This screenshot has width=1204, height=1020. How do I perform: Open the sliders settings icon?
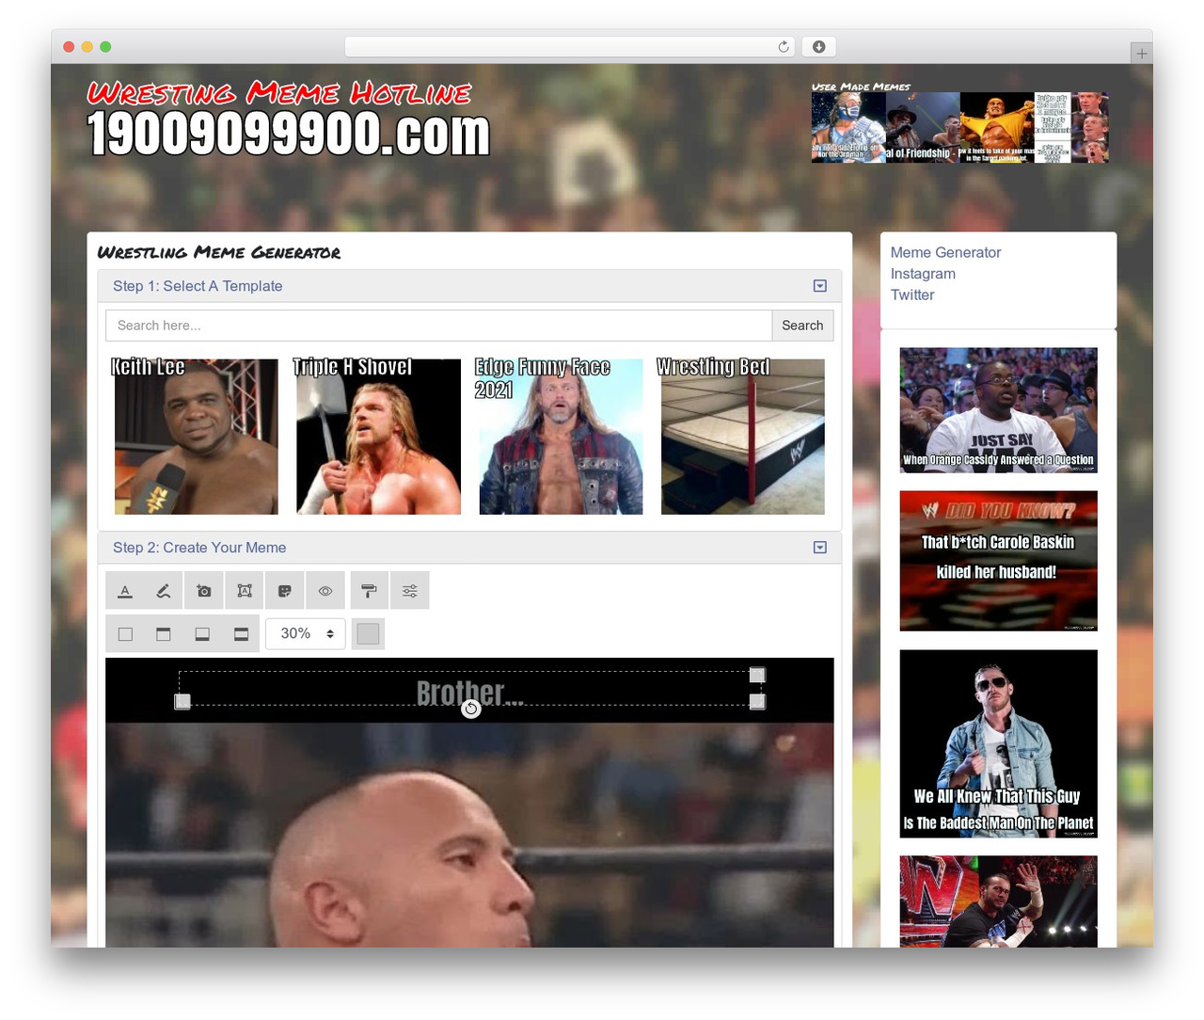tap(410, 591)
